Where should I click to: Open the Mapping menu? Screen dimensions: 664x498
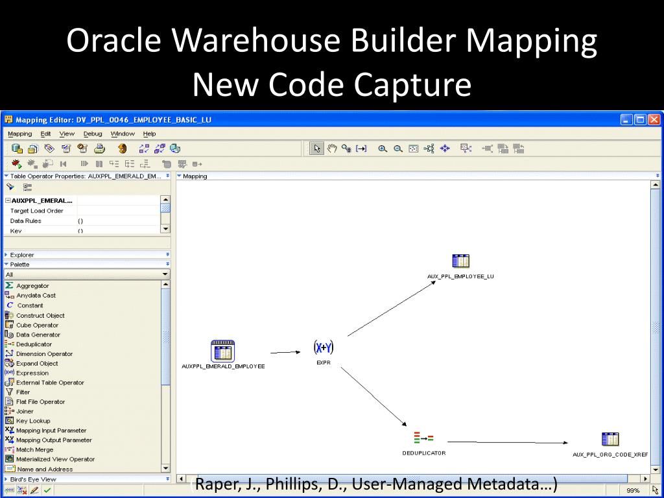coord(19,134)
